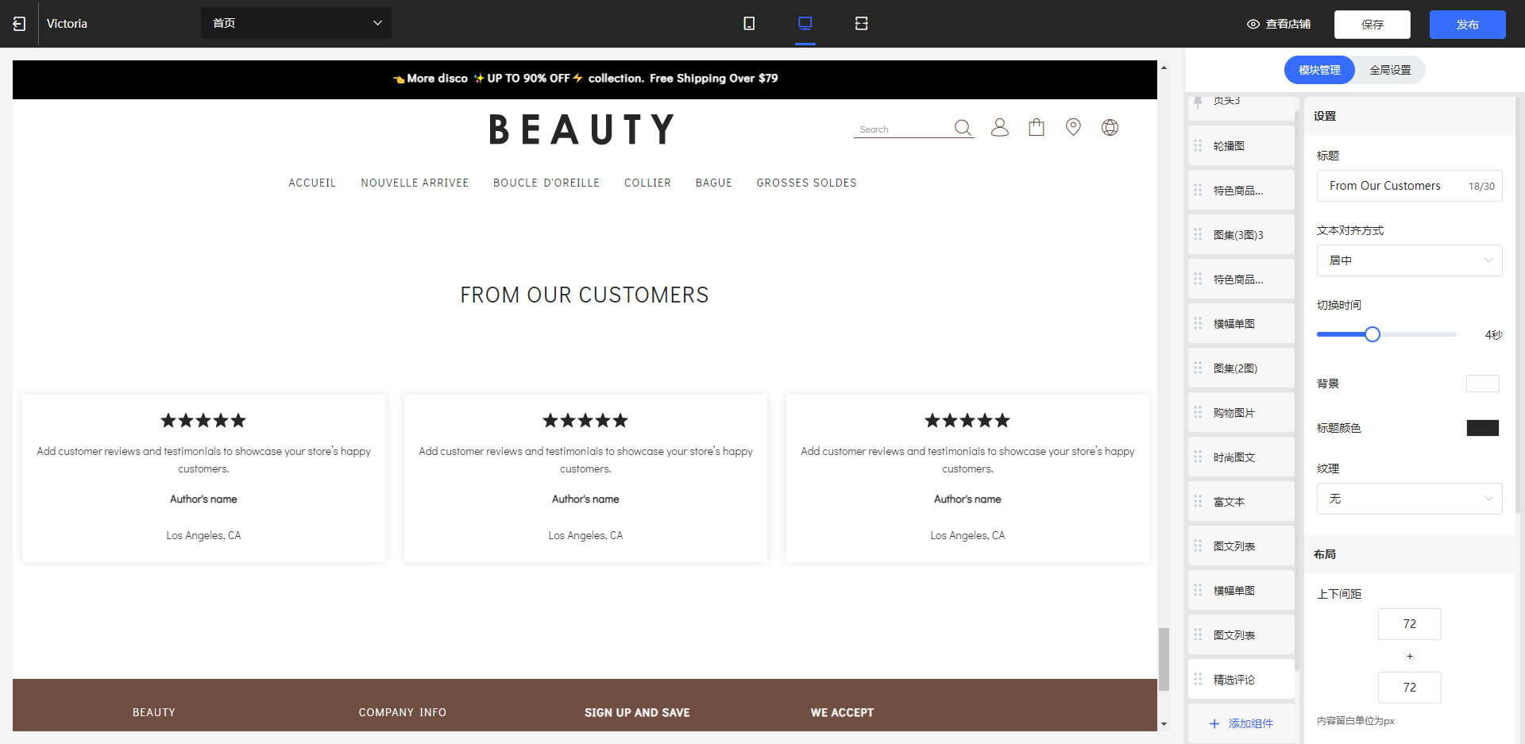Screen dimensions: 1525x744
Task: Toggle fullscreen preview icon in top bar
Action: tap(862, 24)
